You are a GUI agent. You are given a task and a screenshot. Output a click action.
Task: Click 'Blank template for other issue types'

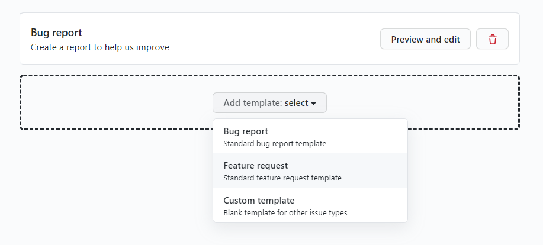[x=285, y=212]
